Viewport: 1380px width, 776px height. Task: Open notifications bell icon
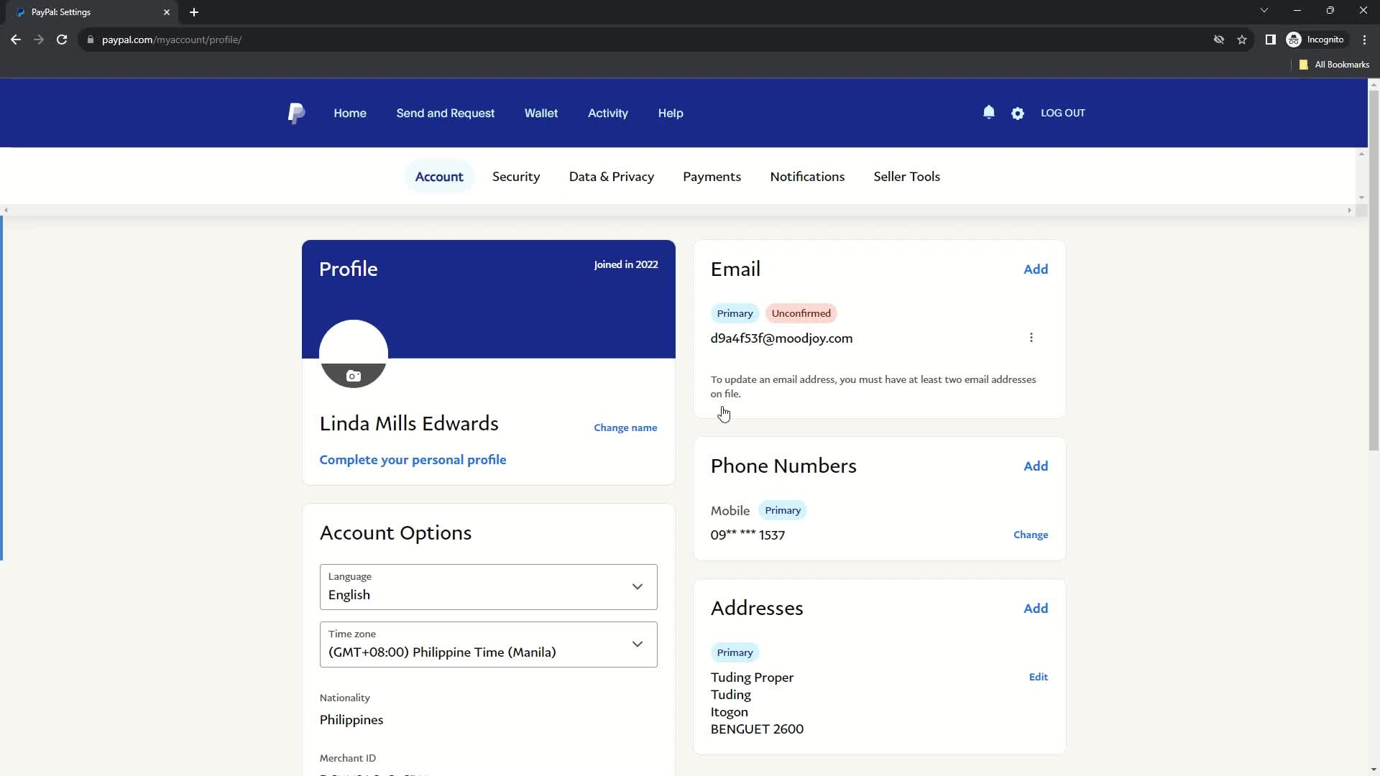point(988,113)
